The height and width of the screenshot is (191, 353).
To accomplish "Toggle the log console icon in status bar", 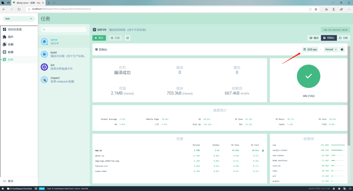I will tap(36, 188).
